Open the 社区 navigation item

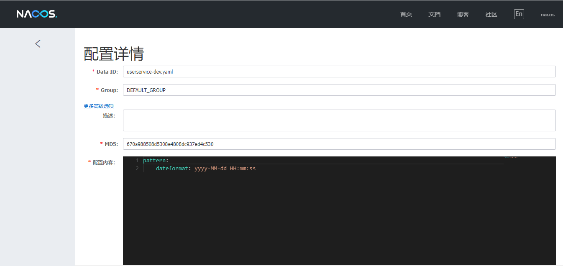[491, 14]
